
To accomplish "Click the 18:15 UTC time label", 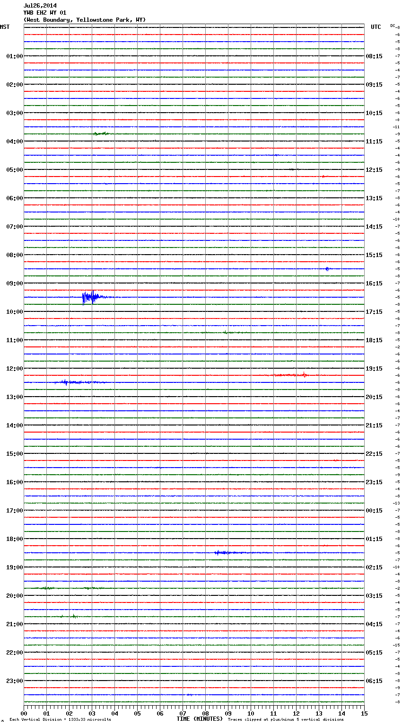I will pyautogui.click(x=374, y=340).
